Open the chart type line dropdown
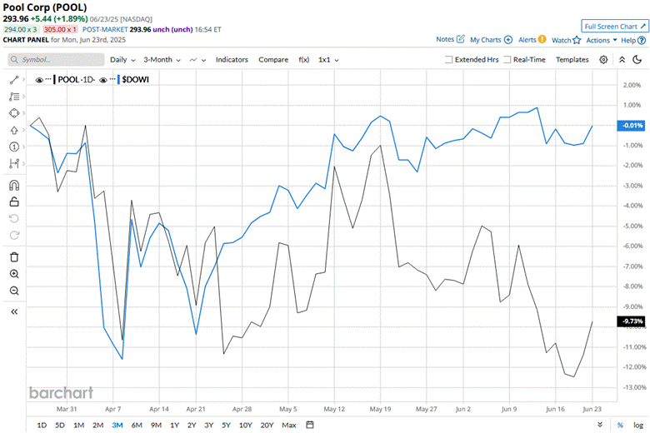Viewport: 650px width, 433px height. (x=197, y=60)
